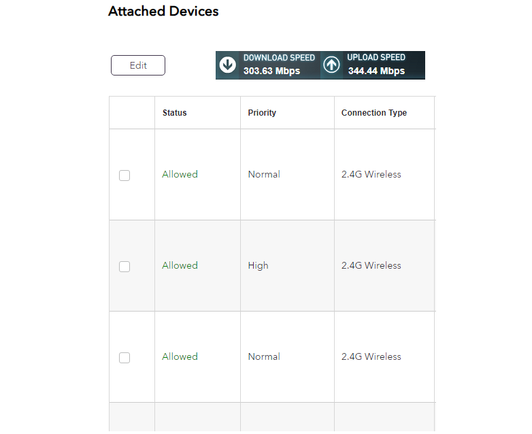Viewport: 532px width, 434px height.
Task: Click the download speed arrow icon
Action: pos(228,65)
